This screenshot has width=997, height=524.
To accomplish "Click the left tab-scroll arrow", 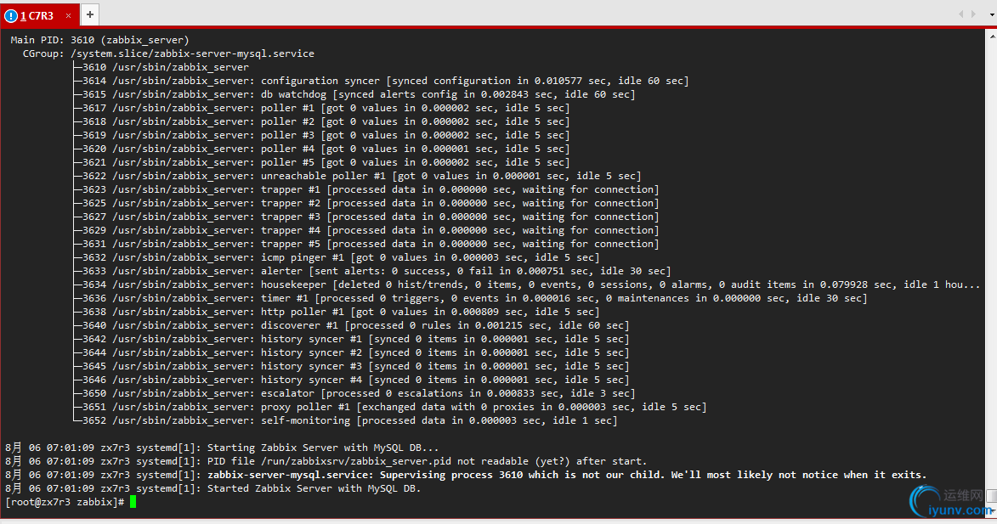I will point(960,14).
